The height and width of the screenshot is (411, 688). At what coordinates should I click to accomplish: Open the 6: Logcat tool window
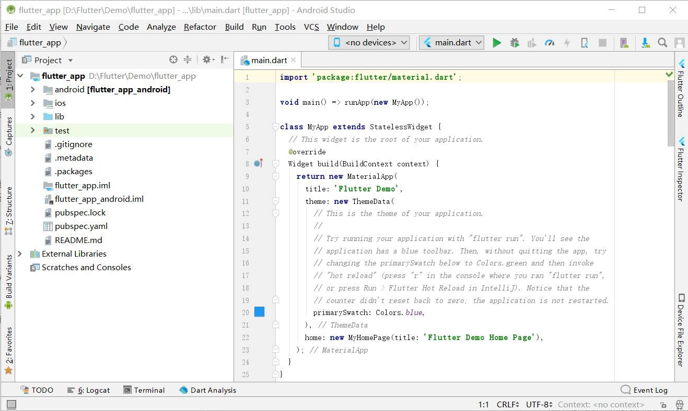pyautogui.click(x=89, y=390)
